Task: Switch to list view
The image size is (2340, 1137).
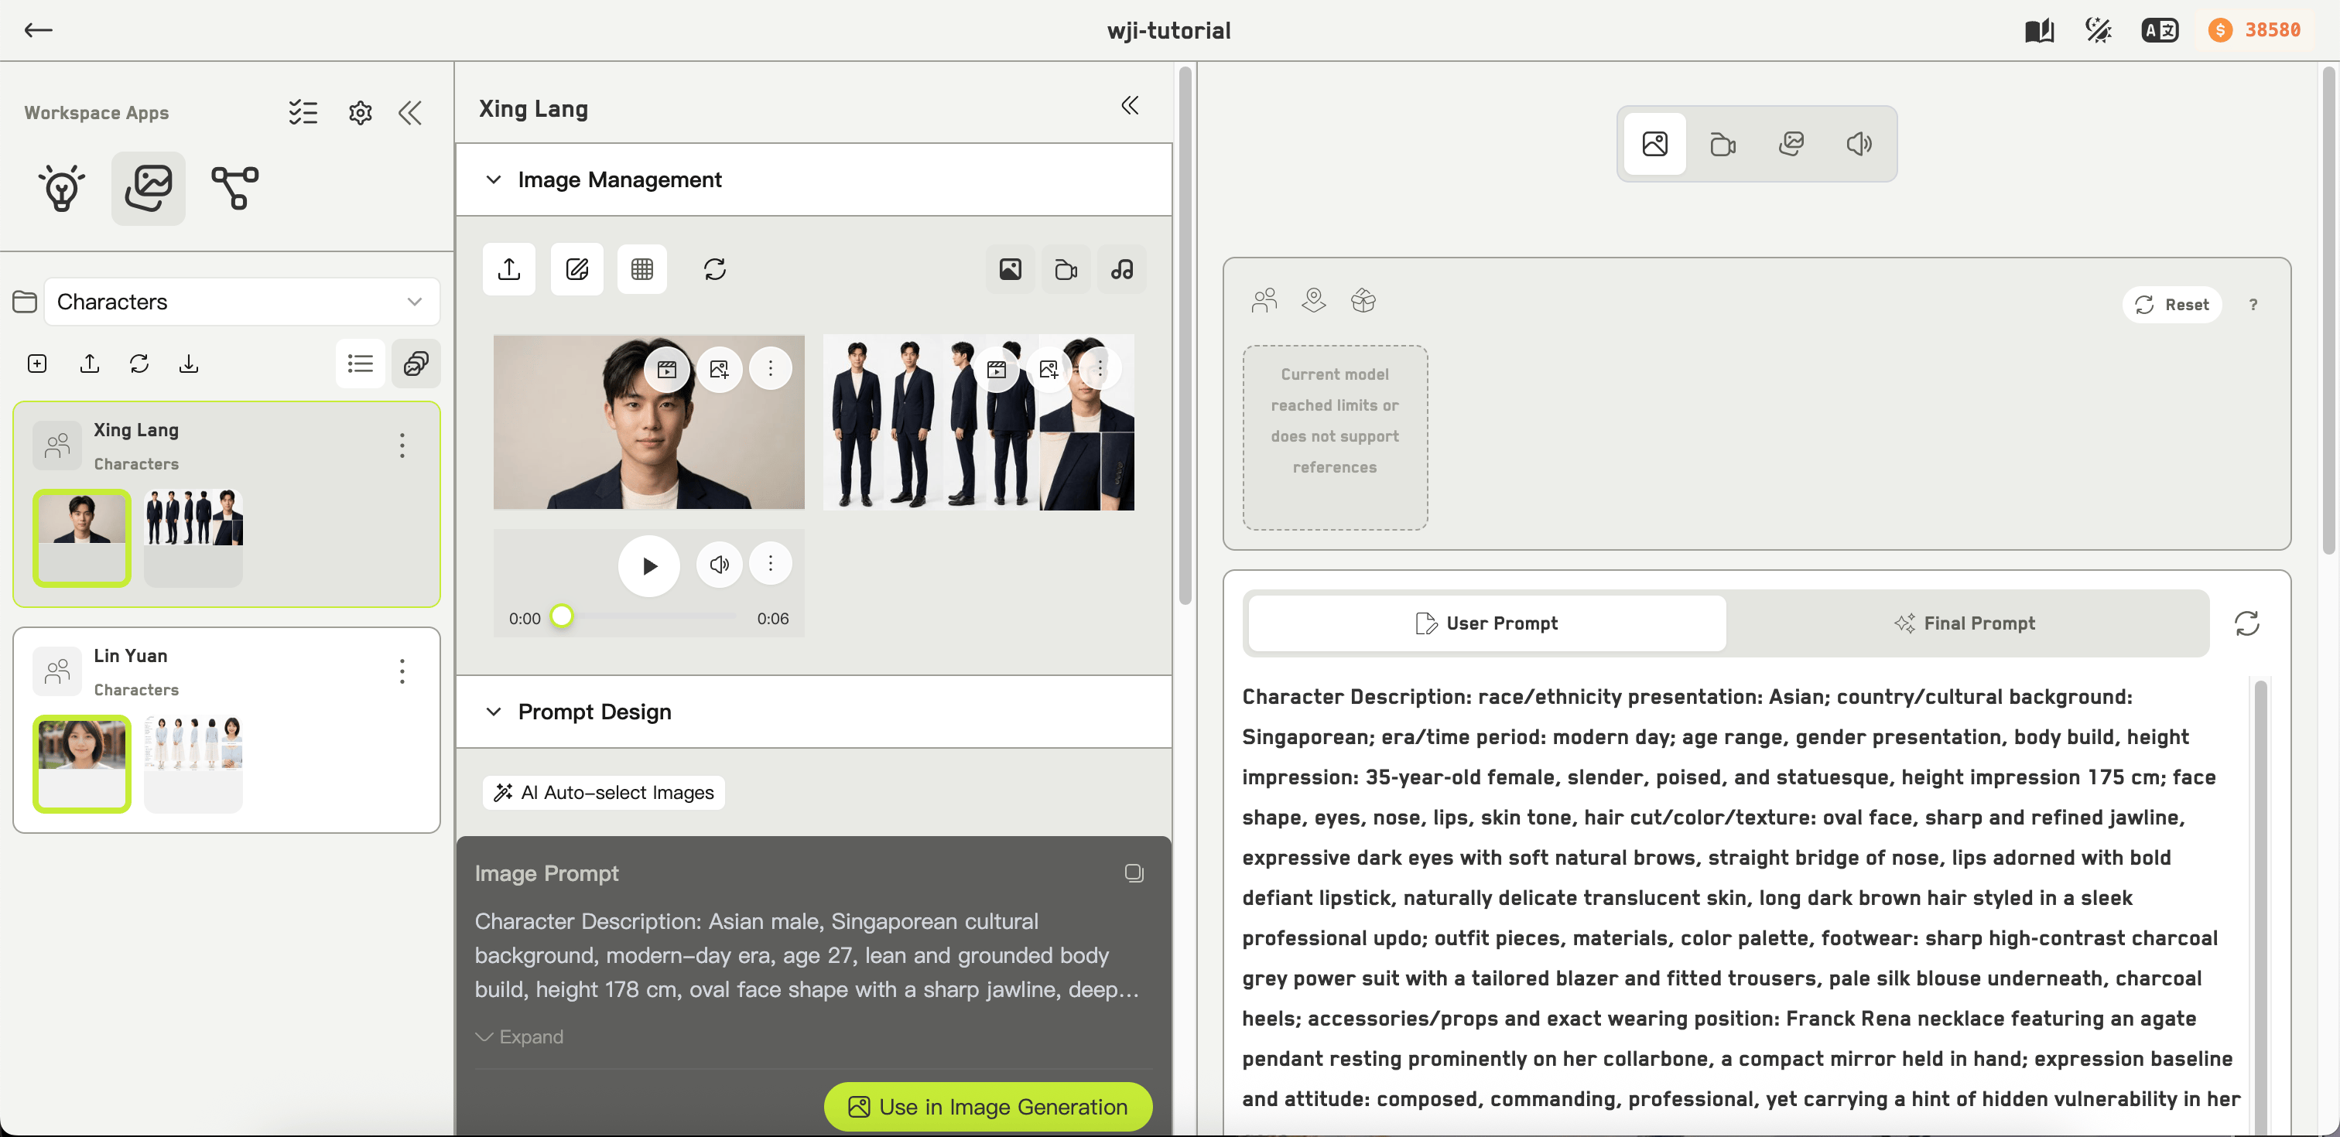Action: [361, 364]
